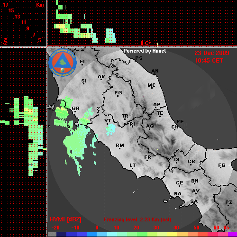
Task: Click the '17' km height label
Action: (x=5, y=5)
